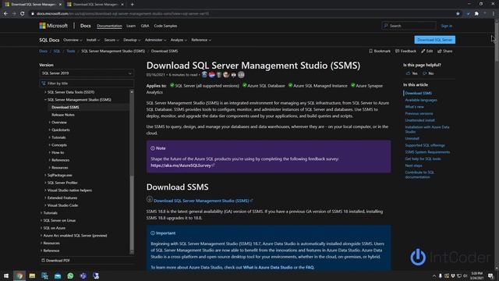Focus the Search docs field
499x281 pixels.
(x=409, y=26)
